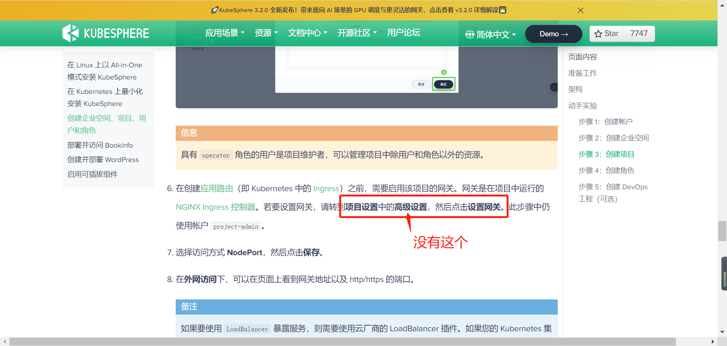The height and width of the screenshot is (346, 727).
Task: Open the 简体中文 language selector
Action: (x=491, y=34)
